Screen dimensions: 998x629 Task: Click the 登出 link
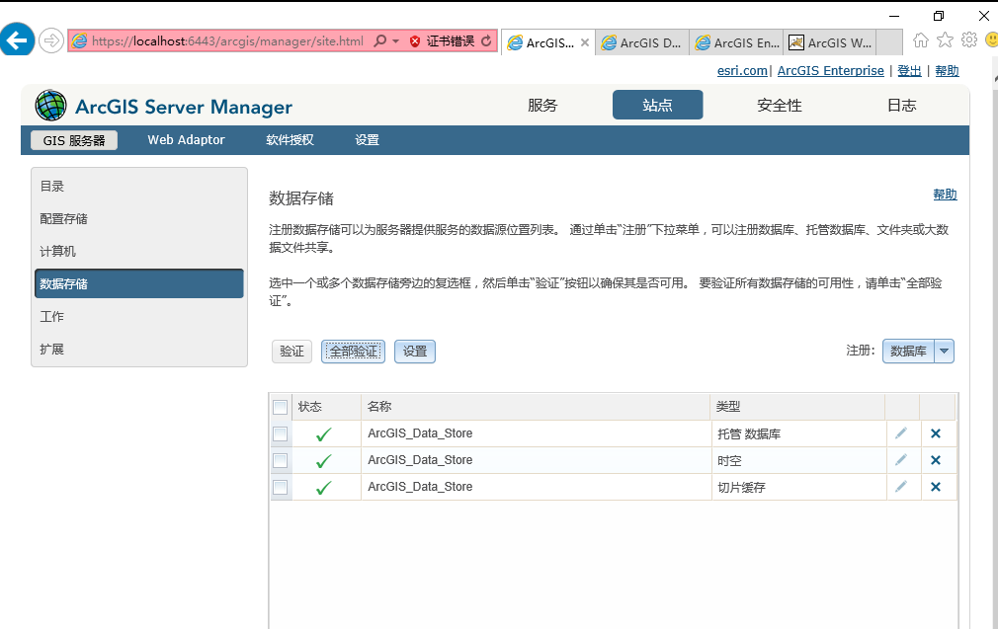pyautogui.click(x=909, y=70)
